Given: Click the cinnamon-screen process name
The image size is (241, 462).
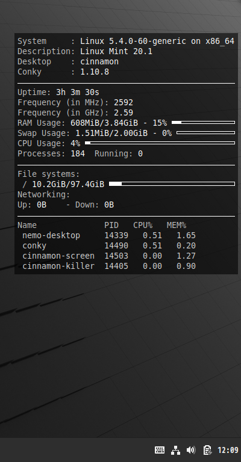Looking at the screenshot, I should (x=58, y=256).
